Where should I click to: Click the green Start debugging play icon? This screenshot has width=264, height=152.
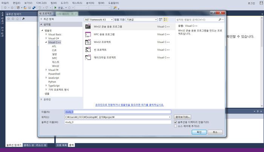(x=55, y=8)
